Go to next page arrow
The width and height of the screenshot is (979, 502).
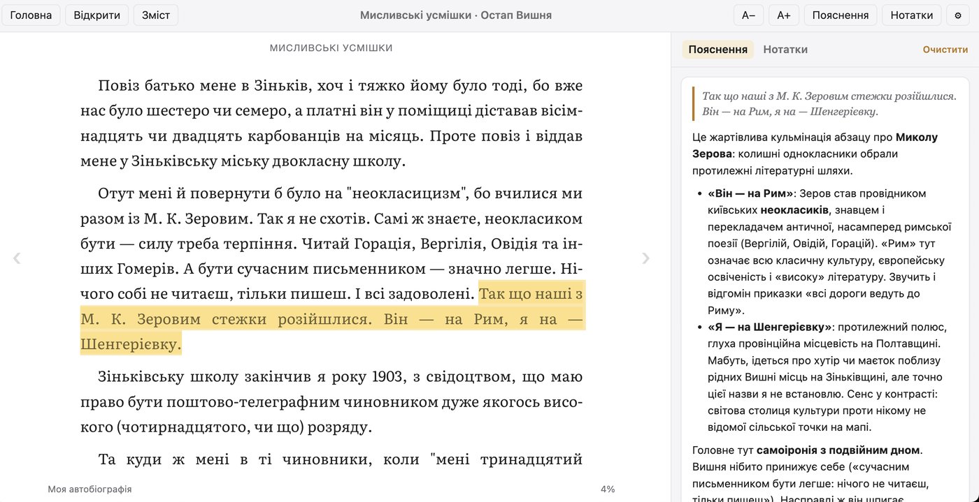coord(646,258)
